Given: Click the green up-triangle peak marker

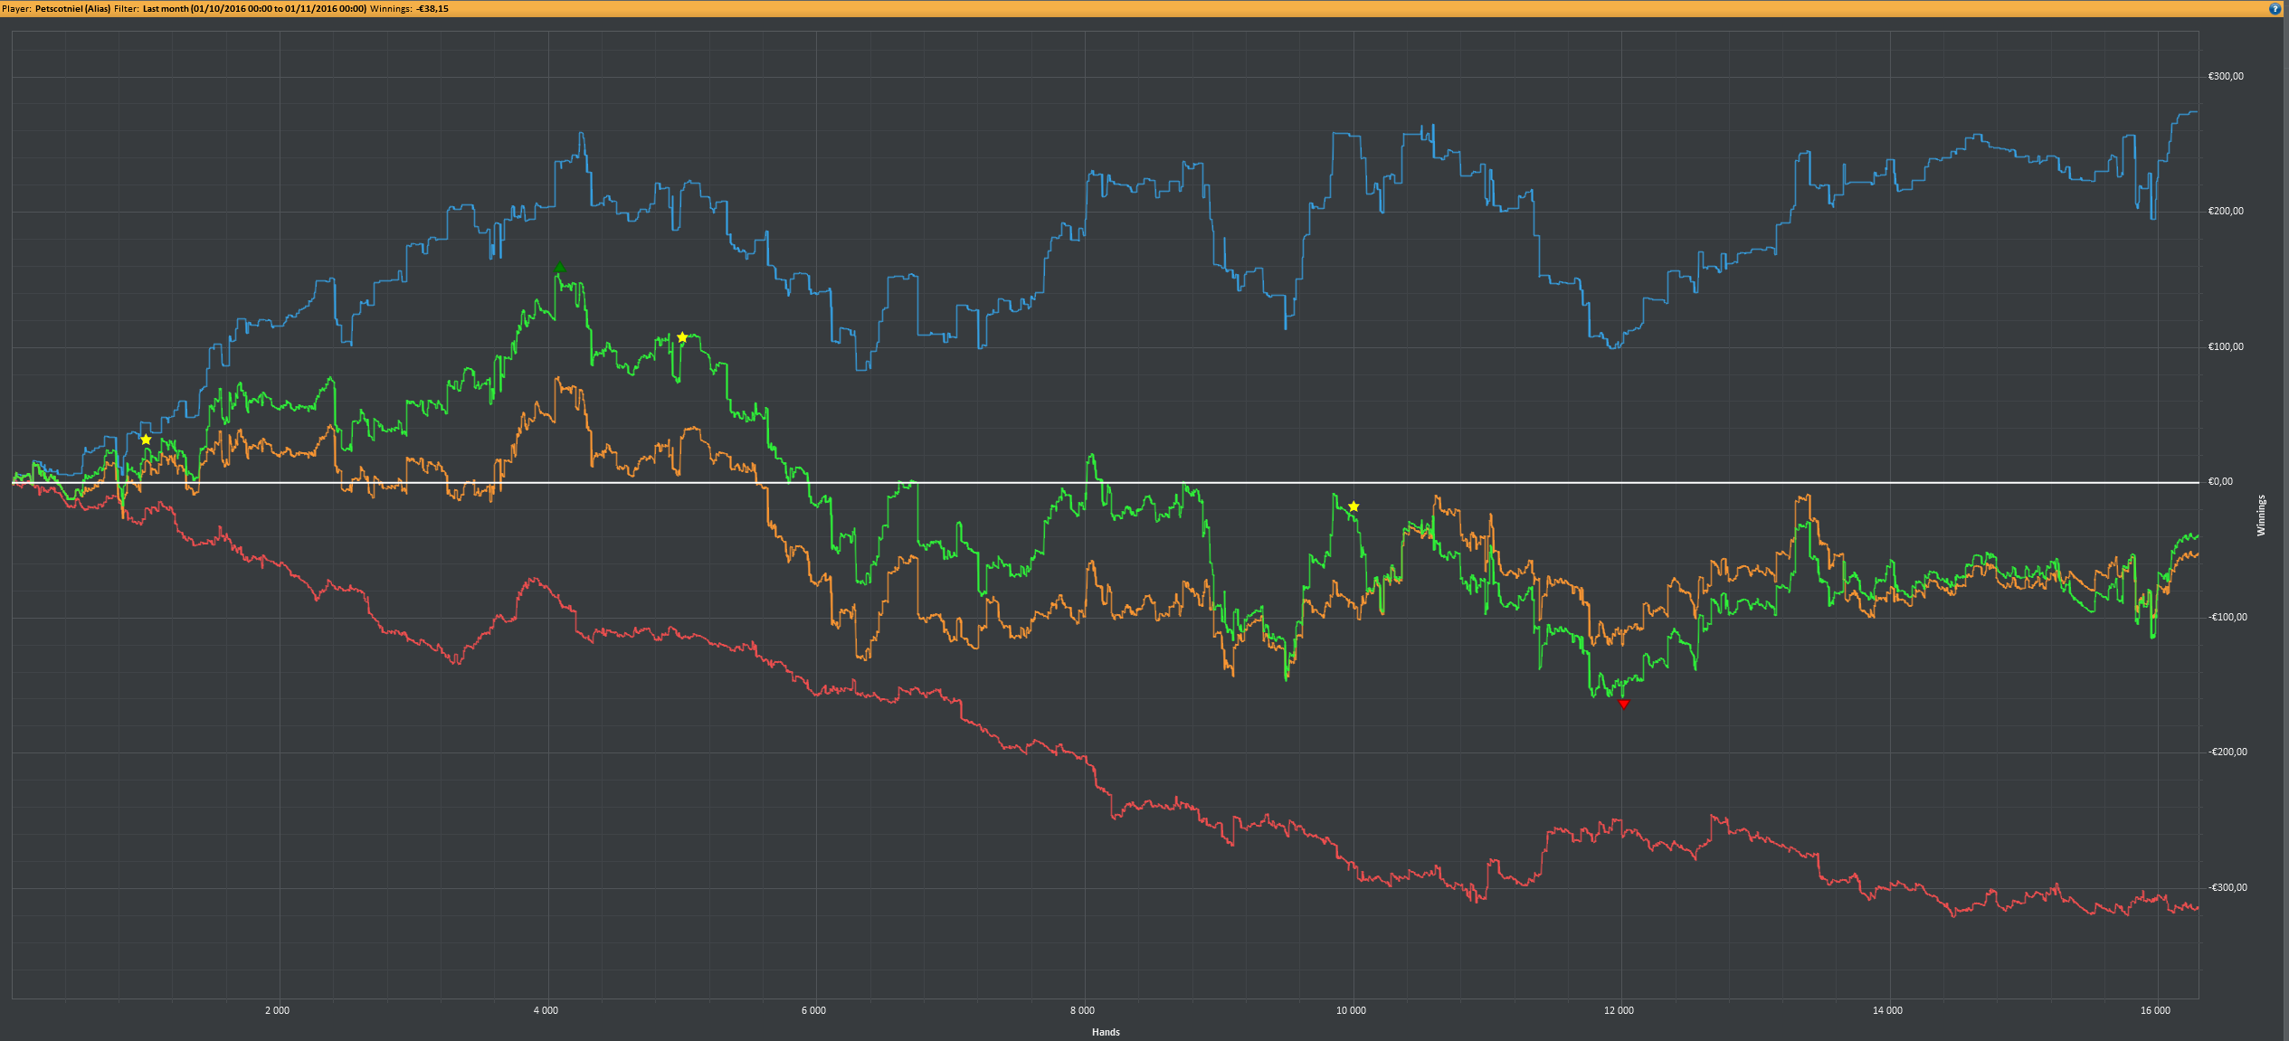Looking at the screenshot, I should point(559,268).
